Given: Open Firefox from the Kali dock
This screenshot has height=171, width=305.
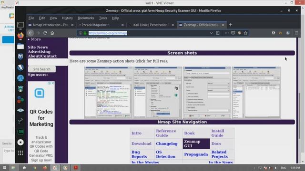Looking at the screenshot, I should tap(20, 36).
